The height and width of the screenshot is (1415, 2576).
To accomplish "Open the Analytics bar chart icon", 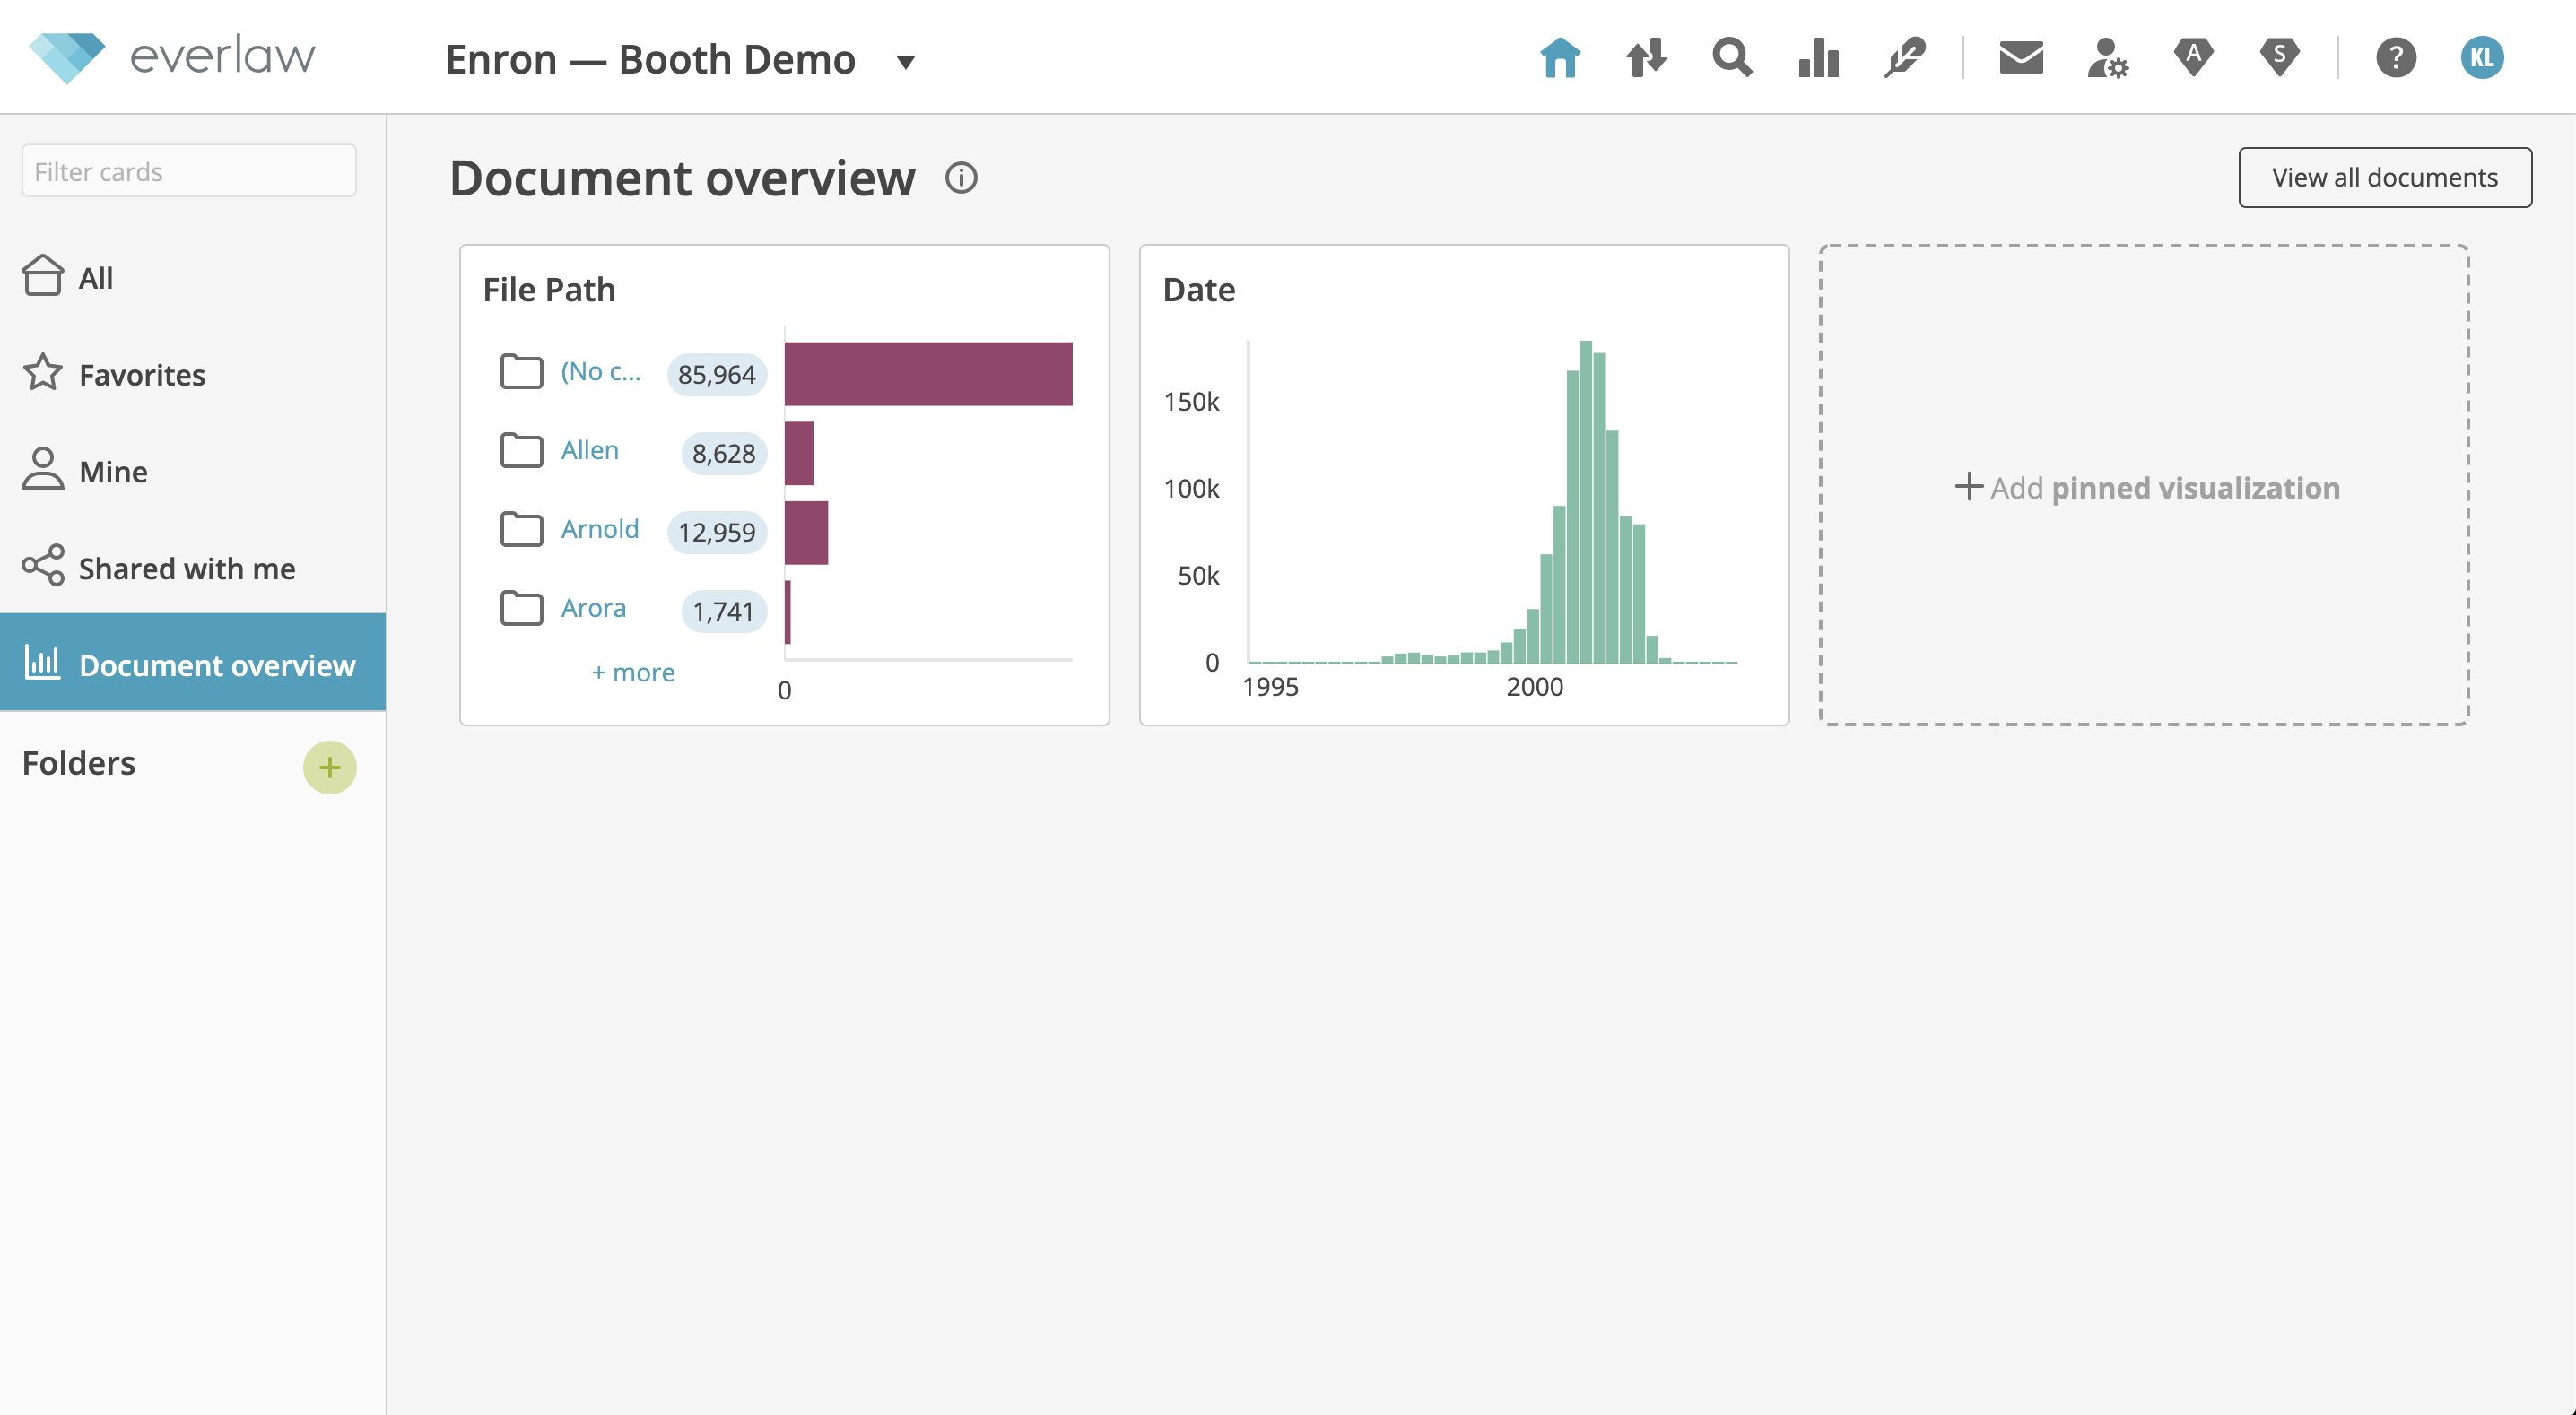I will point(1818,58).
